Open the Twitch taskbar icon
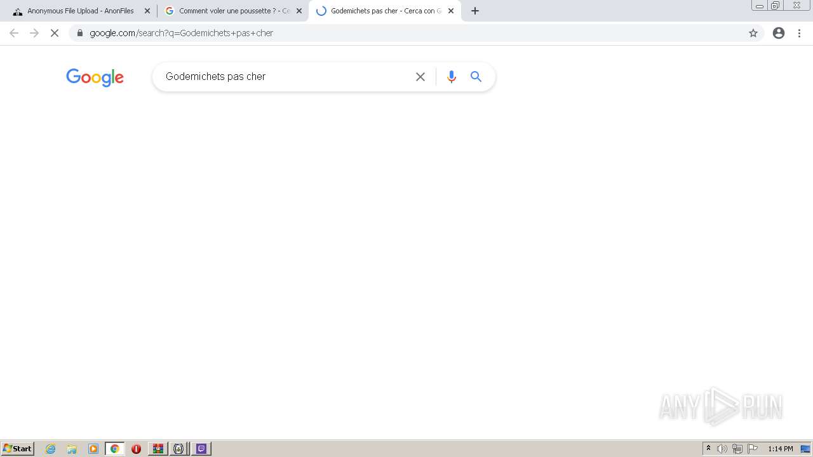The width and height of the screenshot is (813, 457). click(x=201, y=449)
